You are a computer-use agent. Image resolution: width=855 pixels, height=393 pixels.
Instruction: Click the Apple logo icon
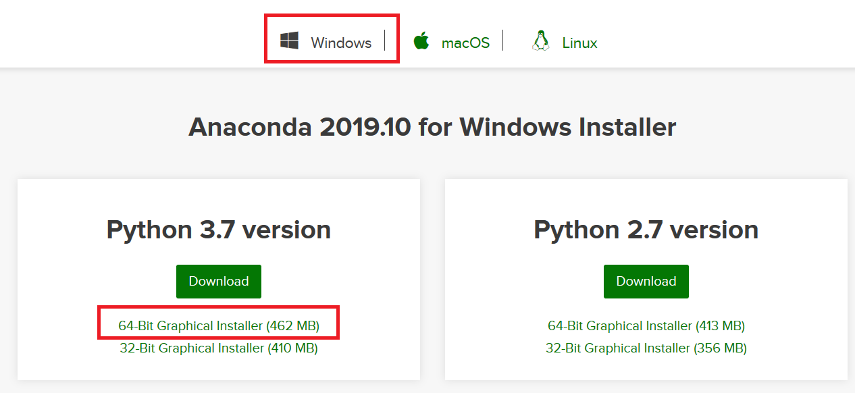click(421, 41)
